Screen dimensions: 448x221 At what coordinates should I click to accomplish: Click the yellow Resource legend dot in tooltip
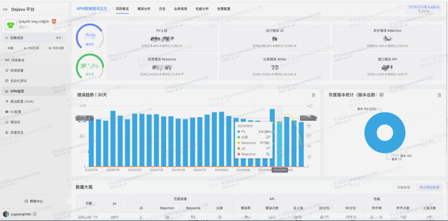point(239,143)
